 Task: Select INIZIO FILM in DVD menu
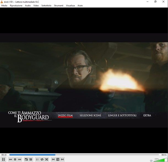(65, 116)
